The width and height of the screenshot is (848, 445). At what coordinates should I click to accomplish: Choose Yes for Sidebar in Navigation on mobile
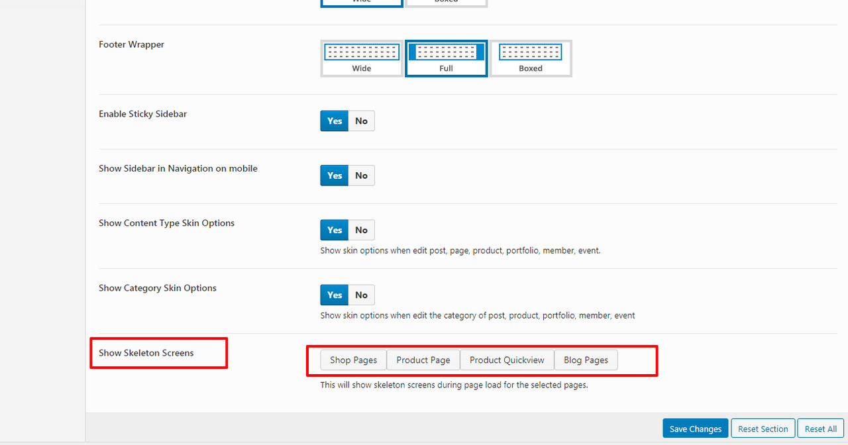coord(335,175)
